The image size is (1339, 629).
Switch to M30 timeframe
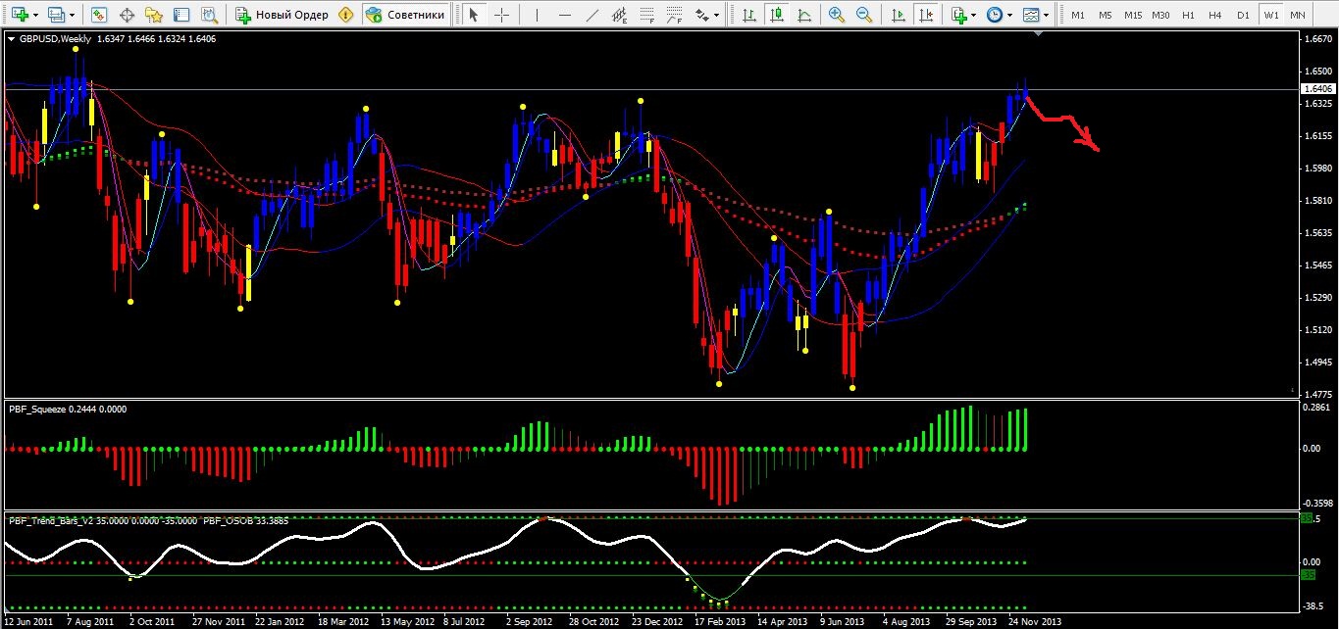[x=1160, y=15]
